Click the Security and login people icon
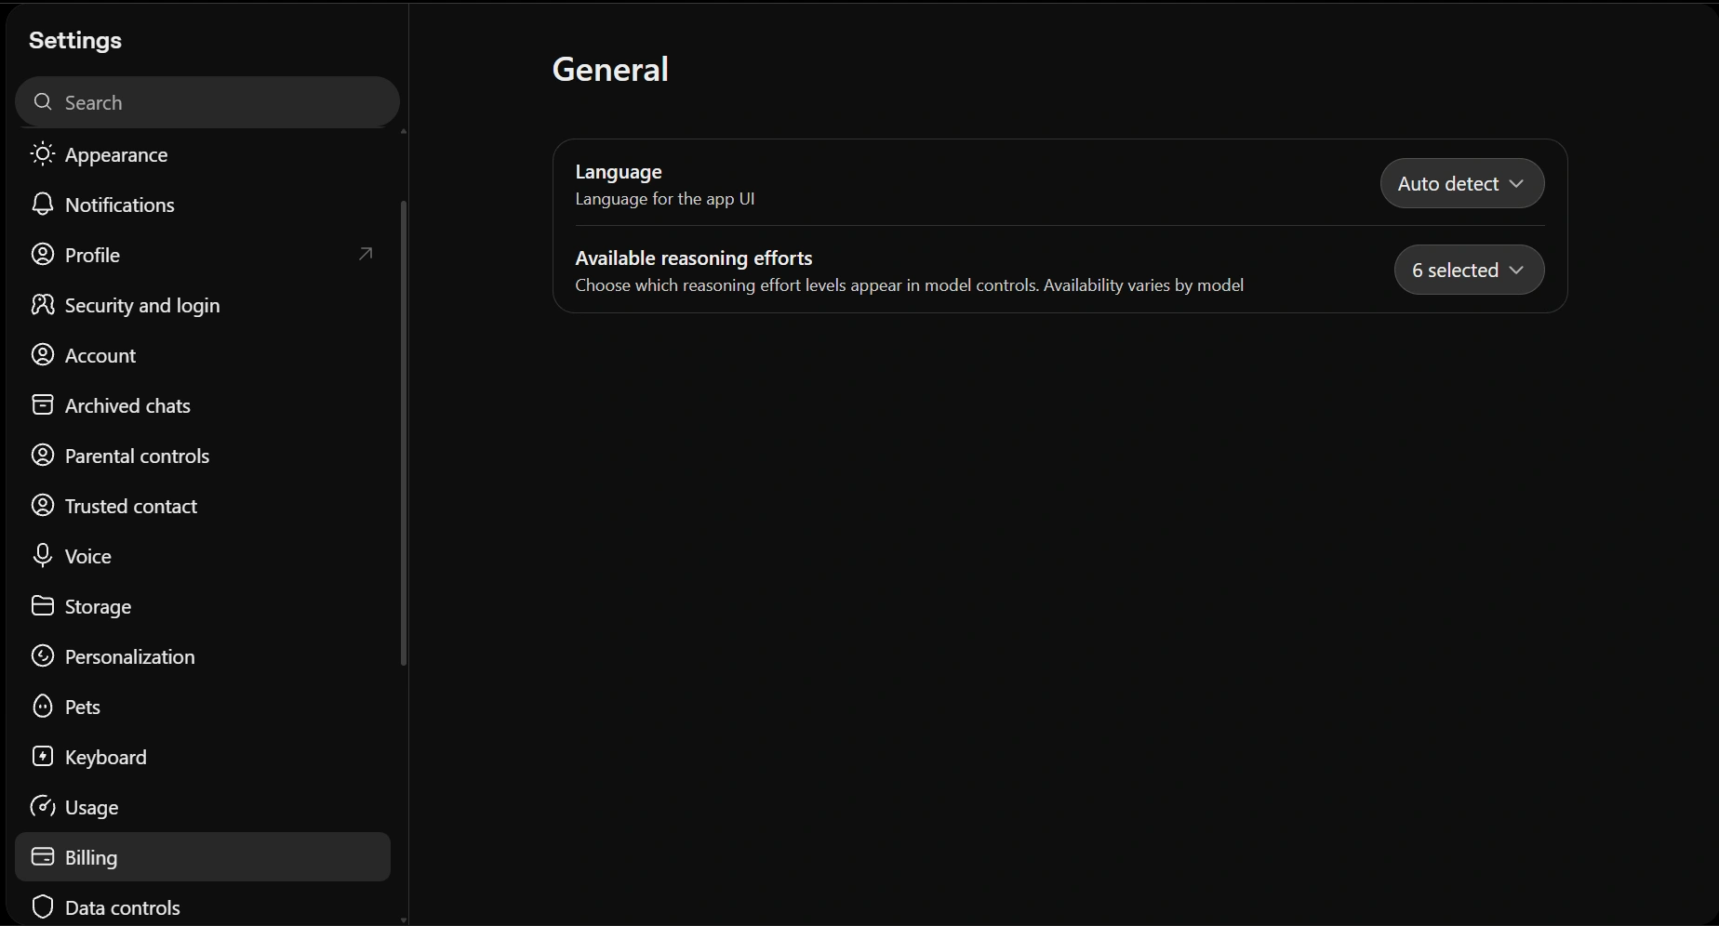This screenshot has width=1719, height=926. [x=42, y=305]
